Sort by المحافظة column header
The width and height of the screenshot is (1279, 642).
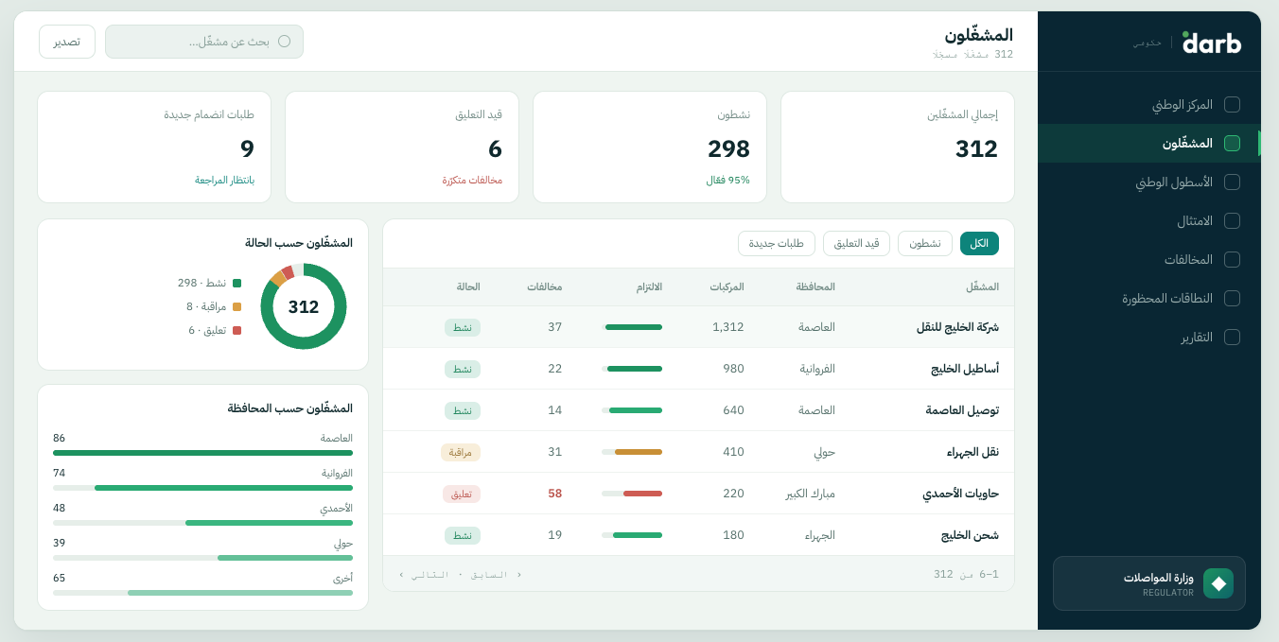click(815, 286)
